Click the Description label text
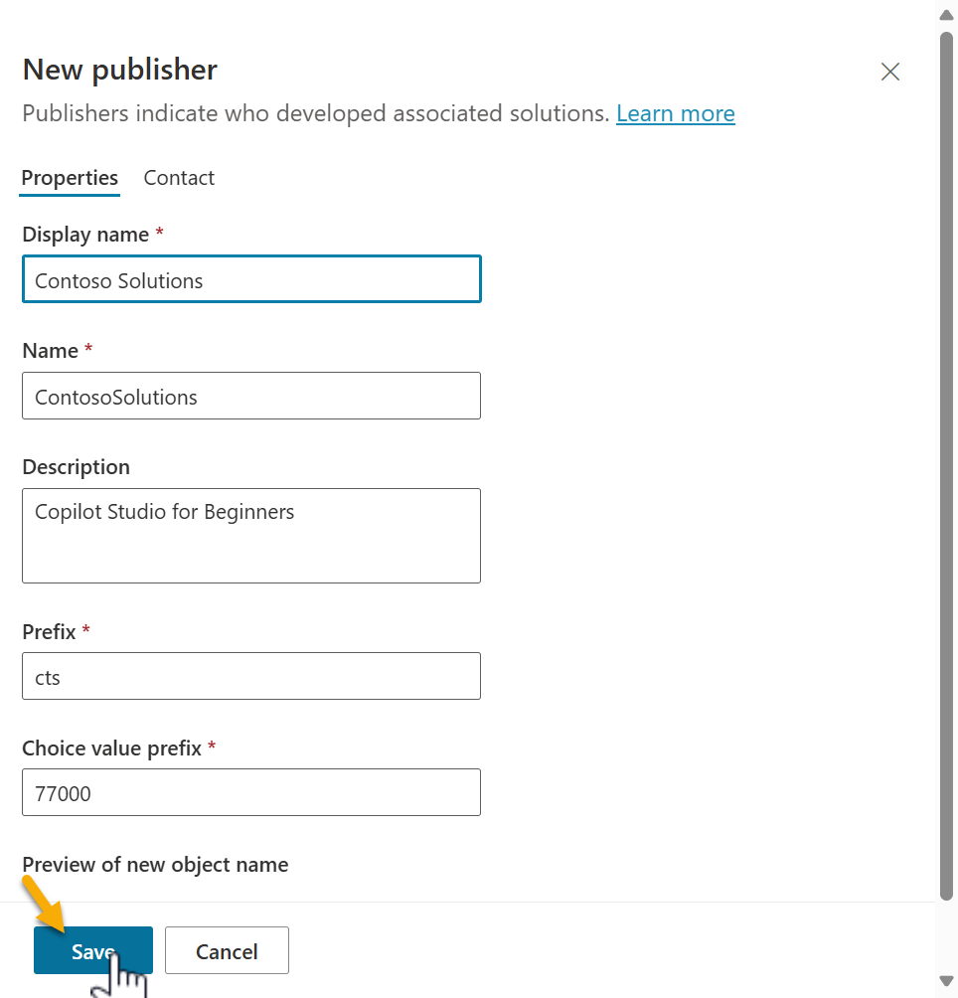958x998 pixels. pos(76,467)
